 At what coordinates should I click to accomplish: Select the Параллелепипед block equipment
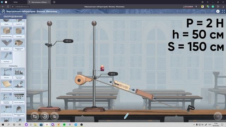[x=6, y=32]
